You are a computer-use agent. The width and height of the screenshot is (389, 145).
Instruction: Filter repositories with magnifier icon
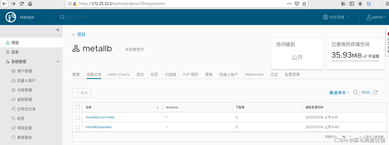[x=356, y=92]
